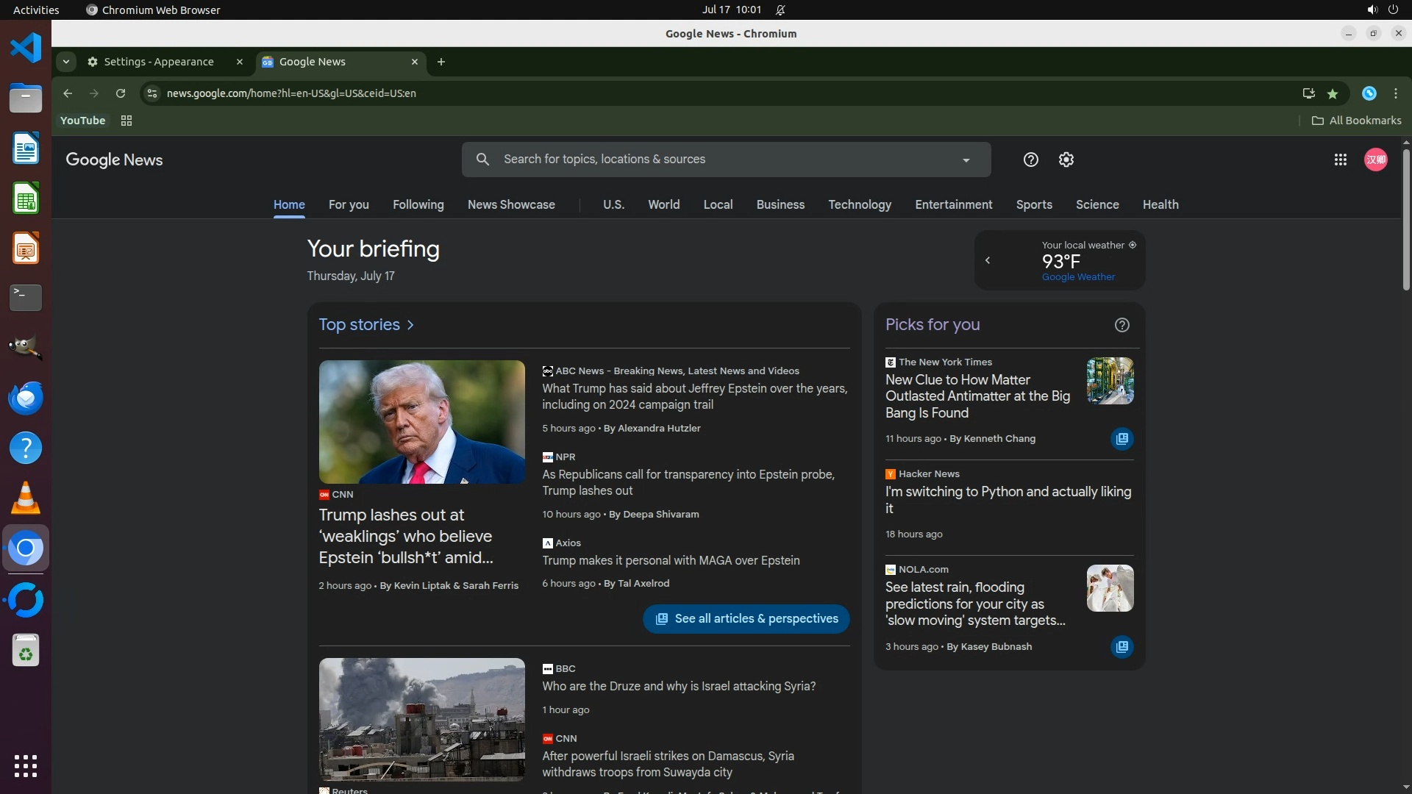Click full coverage icon on NOLA.com story
1412x794 pixels.
click(1122, 647)
